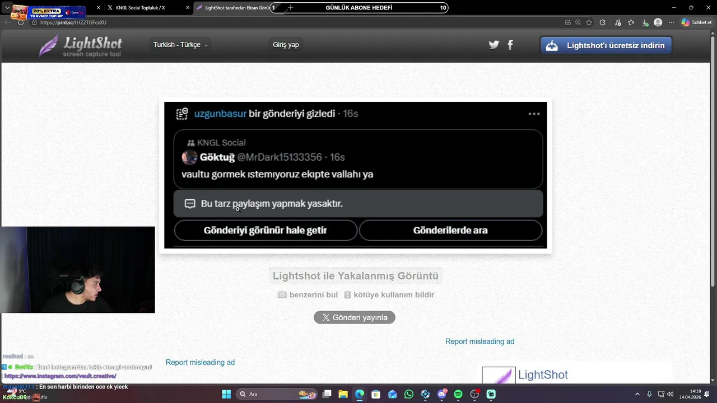
Task: Click the captured screenshot image
Action: tap(356, 175)
